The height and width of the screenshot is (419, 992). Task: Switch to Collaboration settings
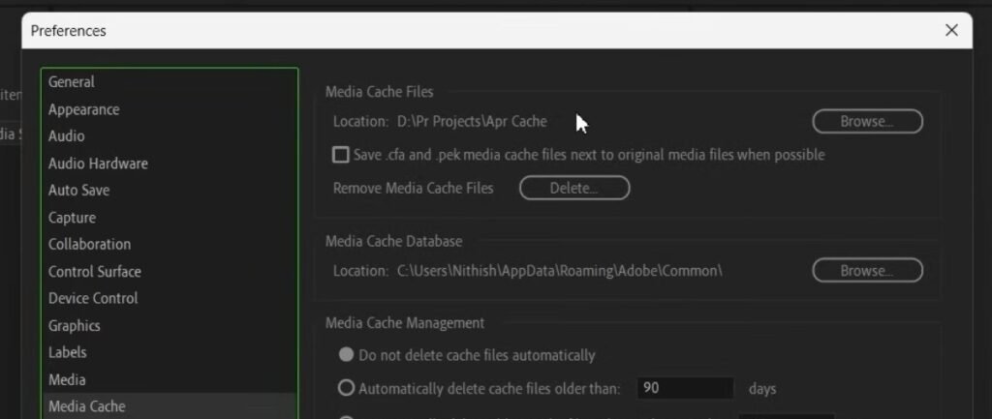coord(89,244)
